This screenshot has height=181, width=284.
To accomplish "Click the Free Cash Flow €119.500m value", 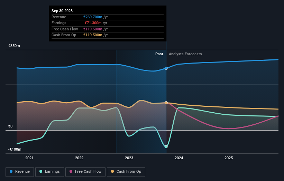I will pyautogui.click(x=93, y=29).
